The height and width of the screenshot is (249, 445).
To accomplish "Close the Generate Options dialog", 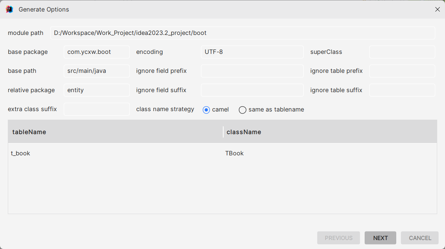I will [x=437, y=9].
